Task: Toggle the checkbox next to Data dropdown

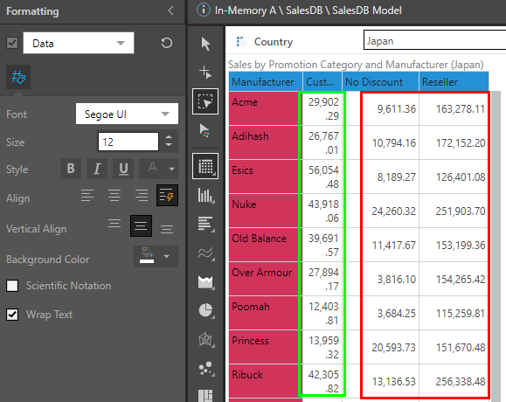Action: pyautogui.click(x=12, y=43)
